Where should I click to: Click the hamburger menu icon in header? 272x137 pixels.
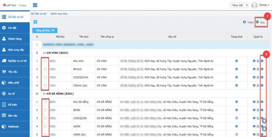coord(35,5)
